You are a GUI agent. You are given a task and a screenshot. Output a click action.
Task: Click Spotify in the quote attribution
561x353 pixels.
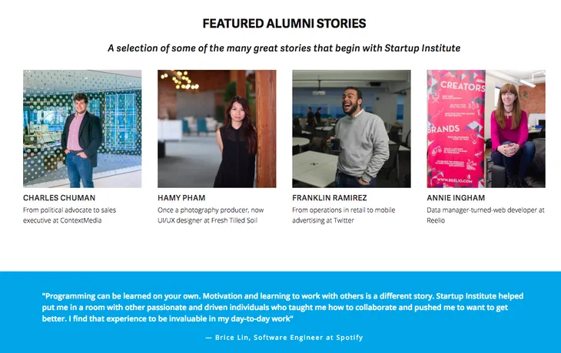[347, 338]
